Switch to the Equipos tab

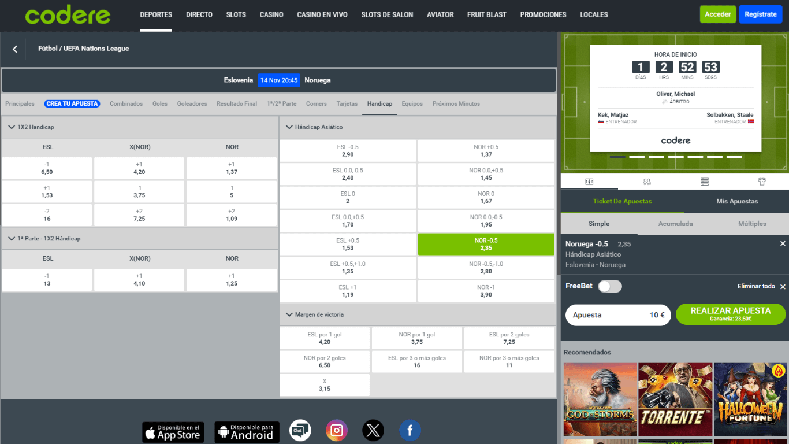[x=412, y=104]
